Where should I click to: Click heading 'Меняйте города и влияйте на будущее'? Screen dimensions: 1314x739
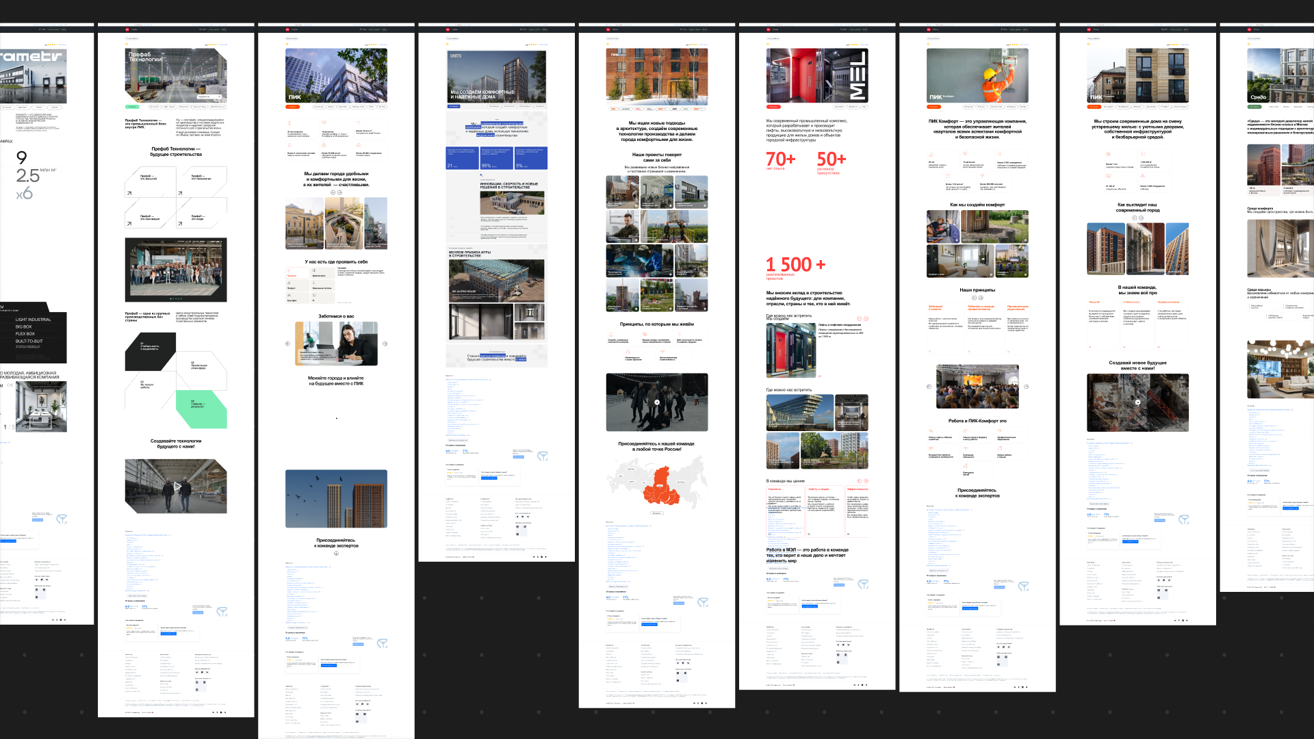[336, 380]
